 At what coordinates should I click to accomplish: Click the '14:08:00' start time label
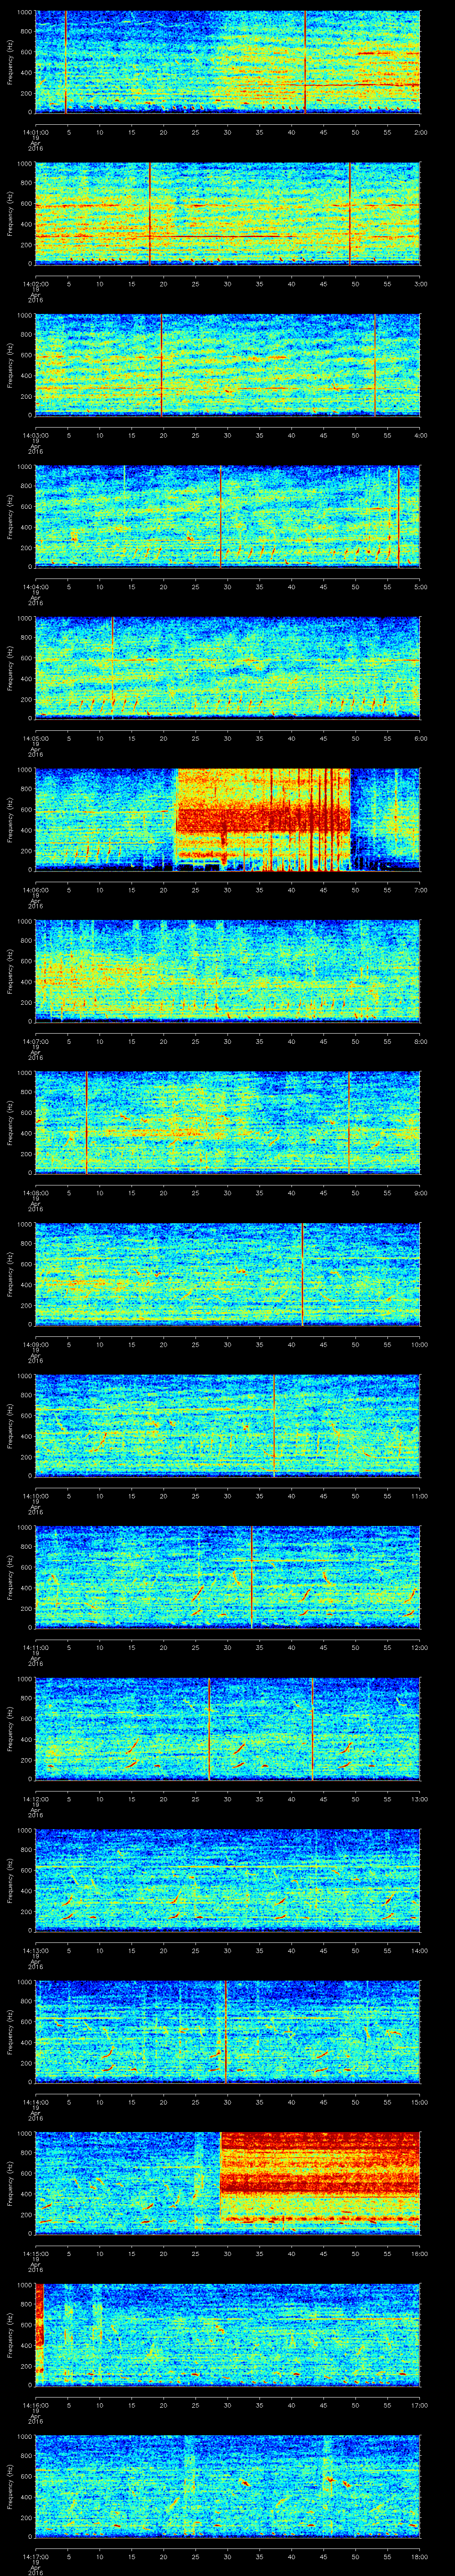[x=35, y=1192]
